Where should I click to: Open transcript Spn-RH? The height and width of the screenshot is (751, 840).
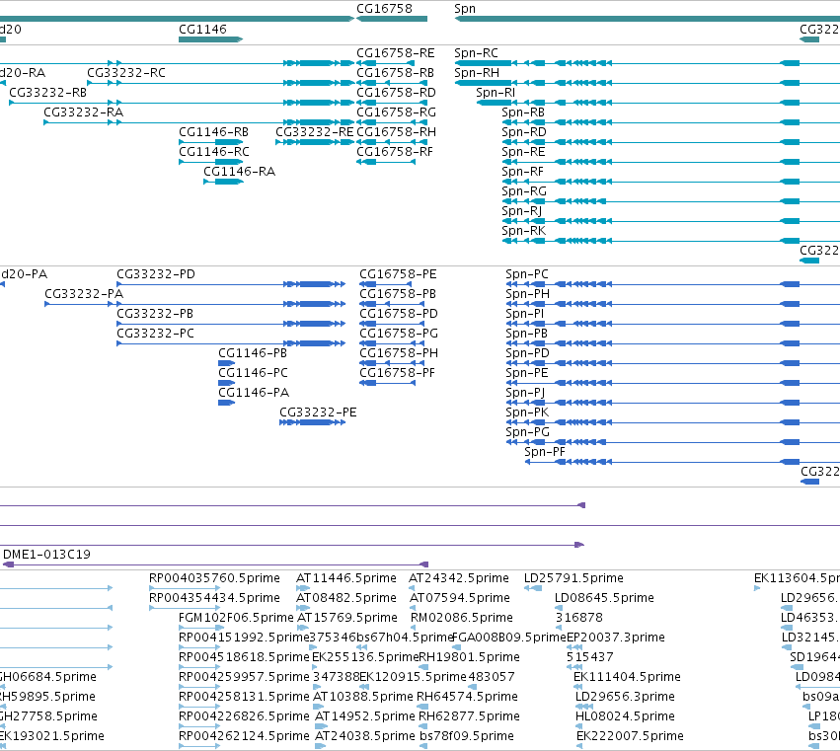(x=477, y=73)
